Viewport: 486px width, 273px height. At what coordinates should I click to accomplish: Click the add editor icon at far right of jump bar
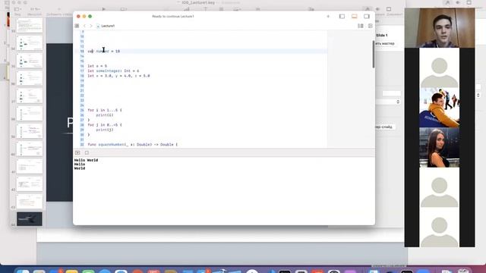(x=371, y=26)
